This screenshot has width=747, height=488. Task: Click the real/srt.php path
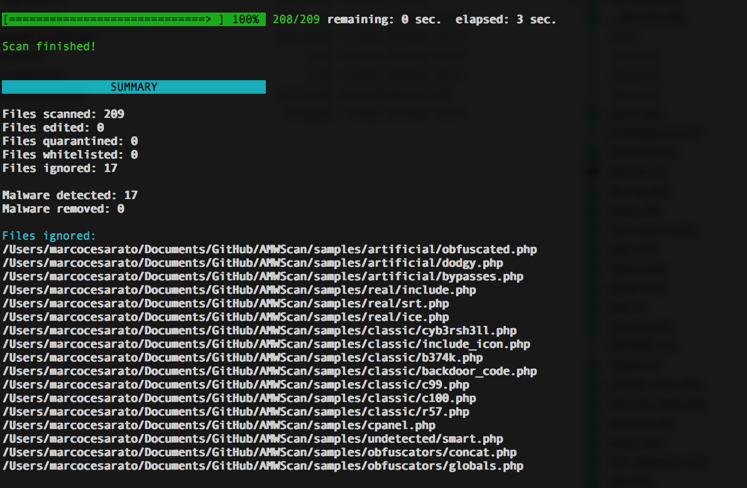(x=226, y=303)
